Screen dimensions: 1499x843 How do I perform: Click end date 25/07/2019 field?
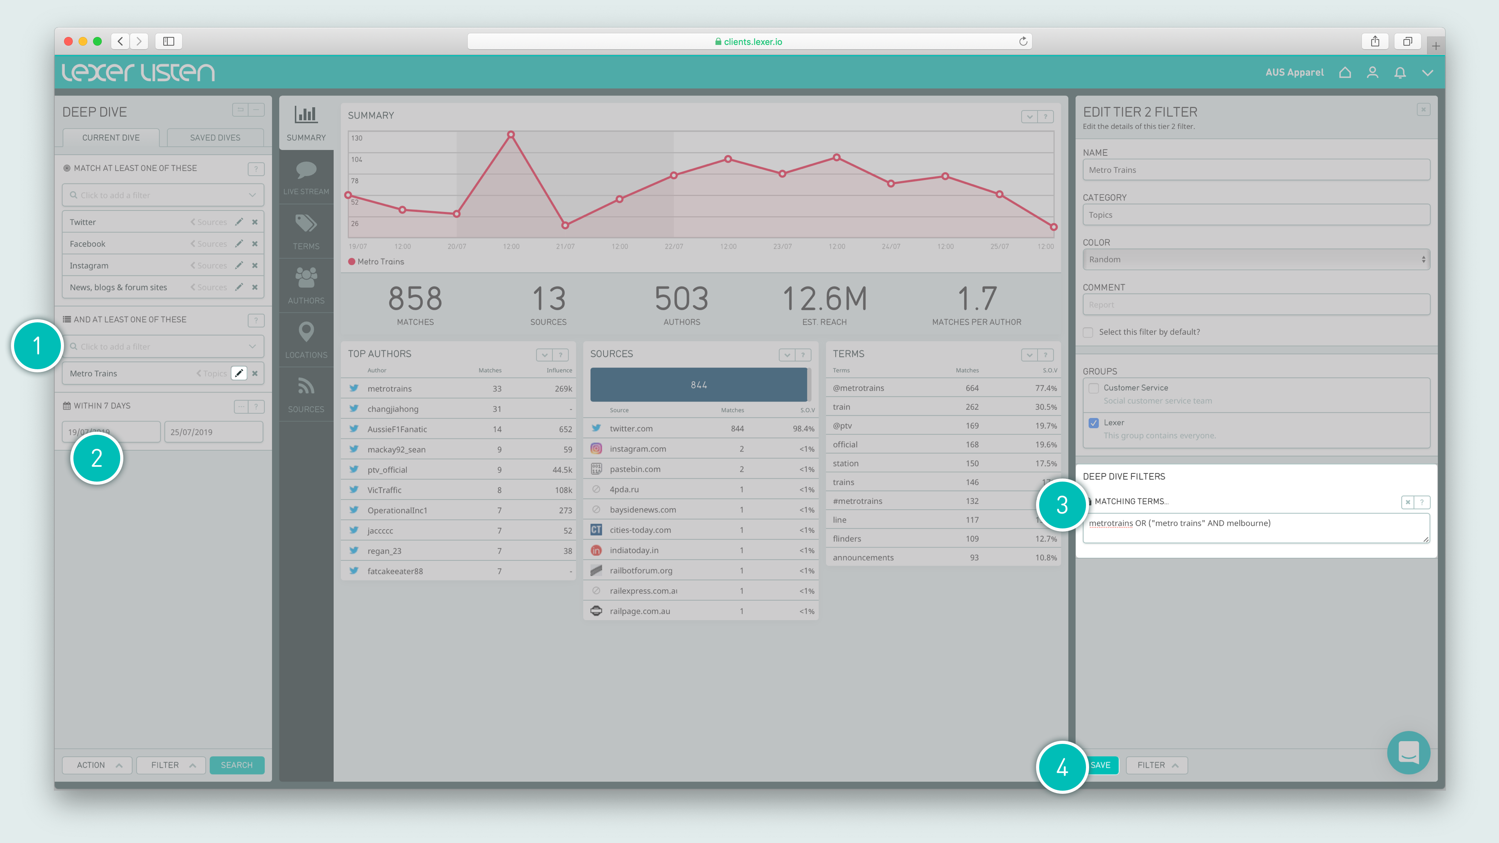214,432
